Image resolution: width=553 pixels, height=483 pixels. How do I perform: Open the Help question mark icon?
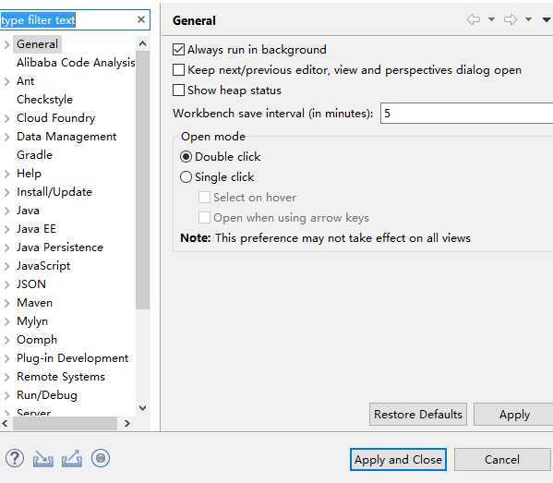coord(15,458)
